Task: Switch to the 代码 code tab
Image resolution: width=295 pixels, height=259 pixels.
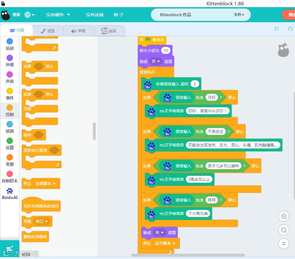Action: [x=17, y=30]
